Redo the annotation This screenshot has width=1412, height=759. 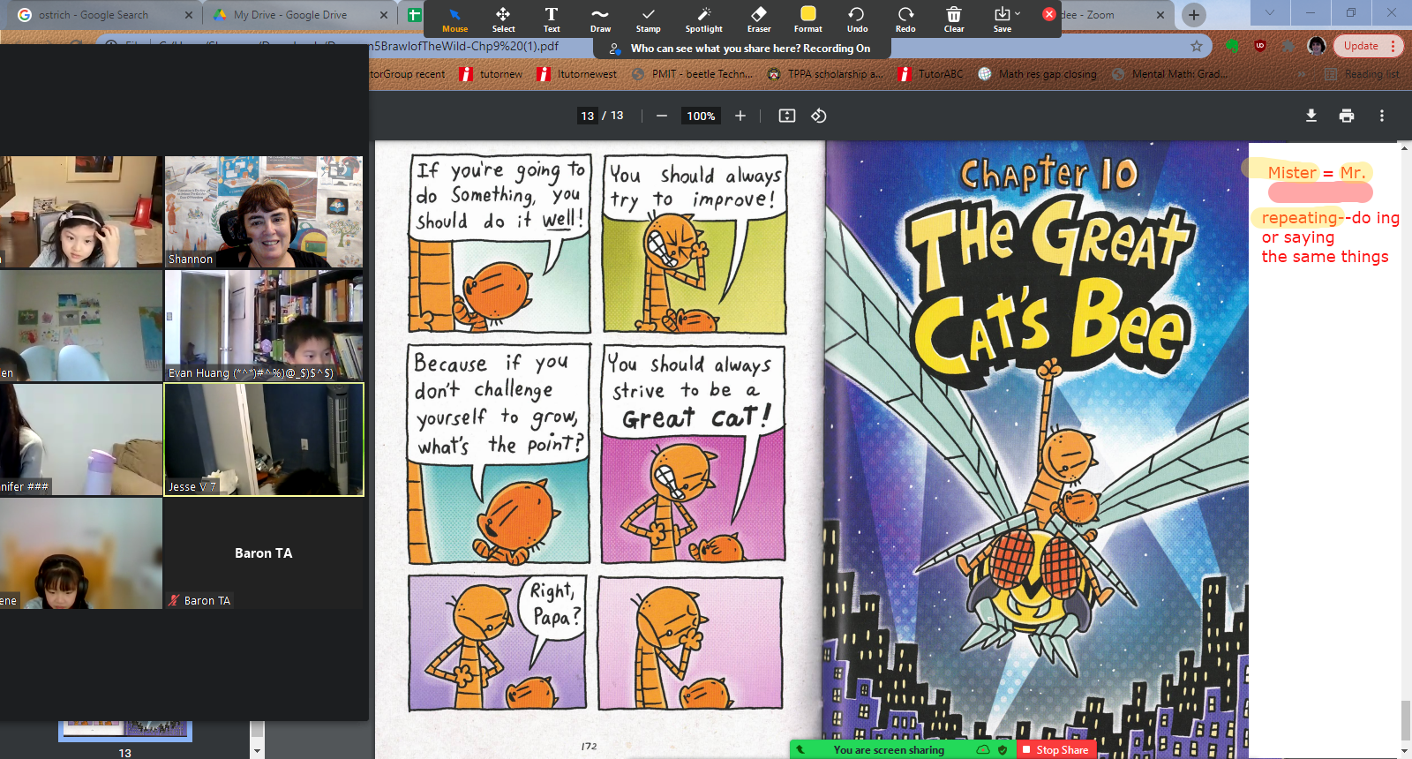tap(905, 19)
